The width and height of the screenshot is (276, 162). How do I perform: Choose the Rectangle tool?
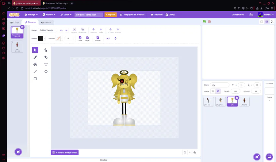pos(35,79)
